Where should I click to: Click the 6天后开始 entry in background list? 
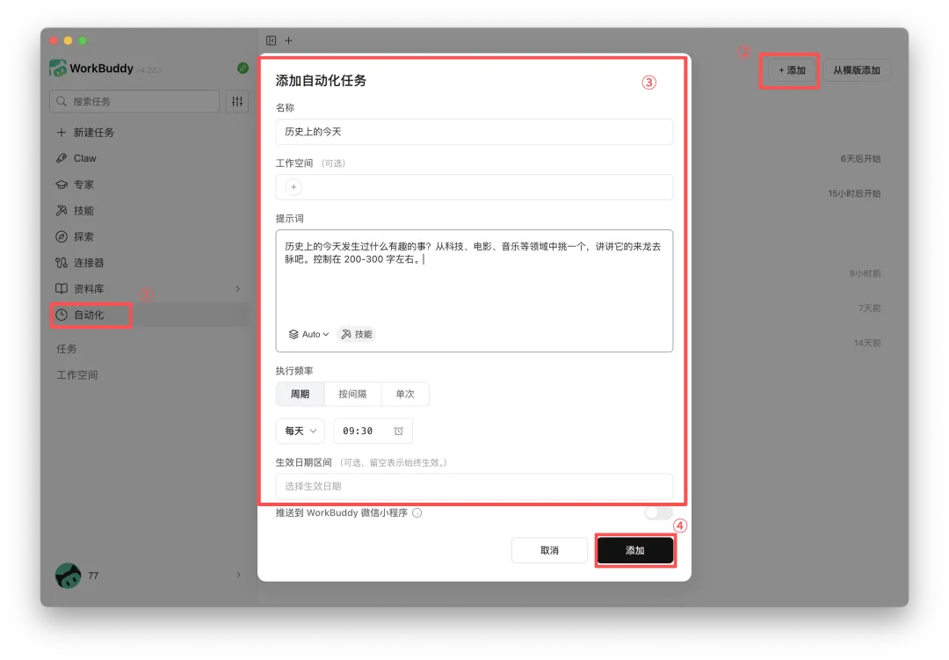point(860,159)
